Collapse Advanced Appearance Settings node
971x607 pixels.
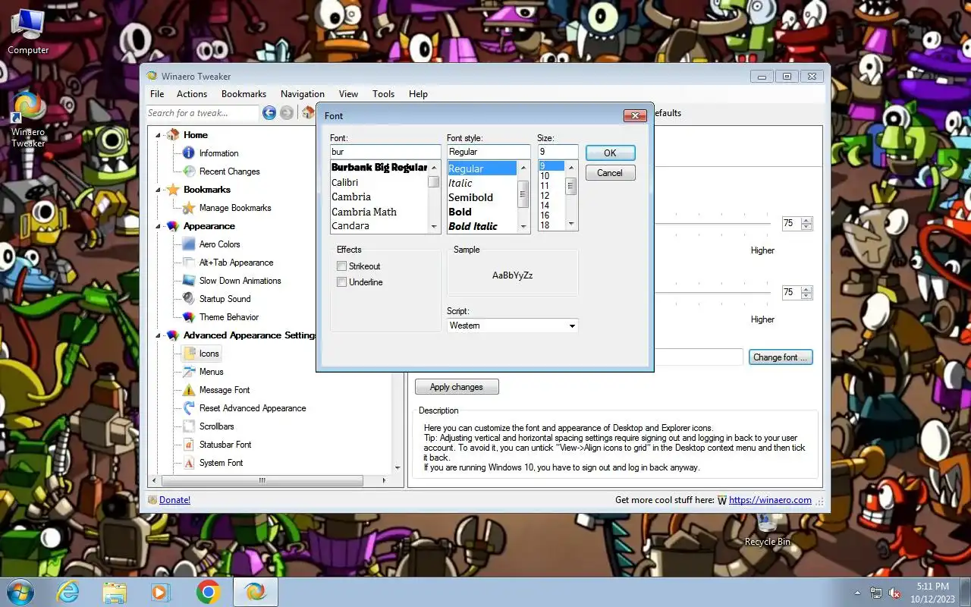tap(159, 335)
